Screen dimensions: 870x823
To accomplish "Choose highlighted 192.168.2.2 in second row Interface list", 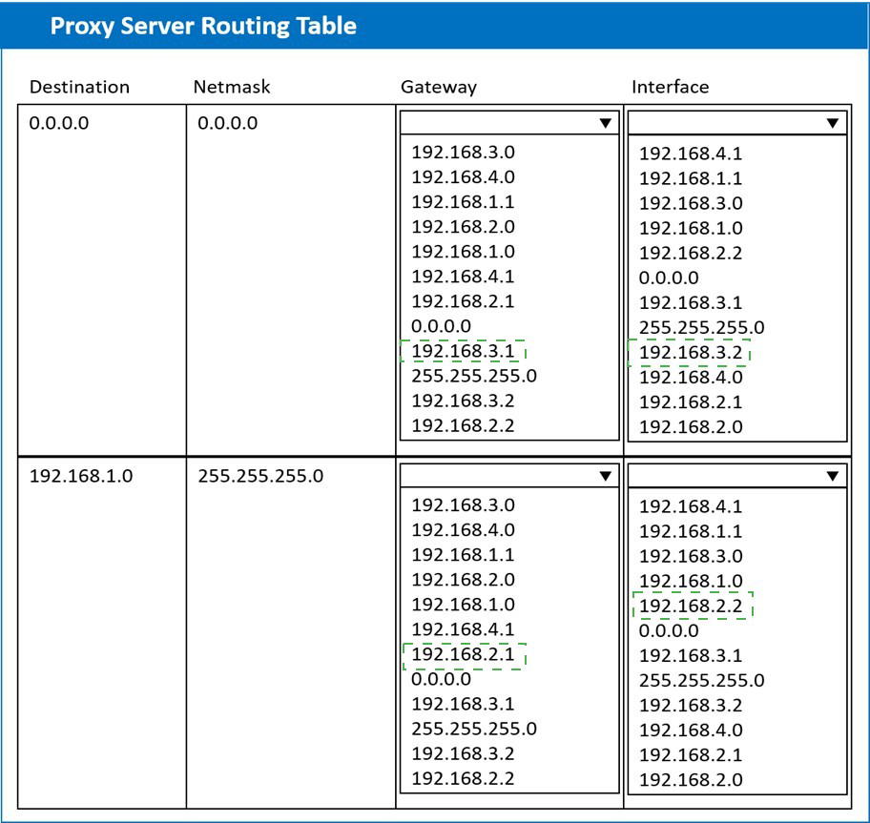I will 690,606.
